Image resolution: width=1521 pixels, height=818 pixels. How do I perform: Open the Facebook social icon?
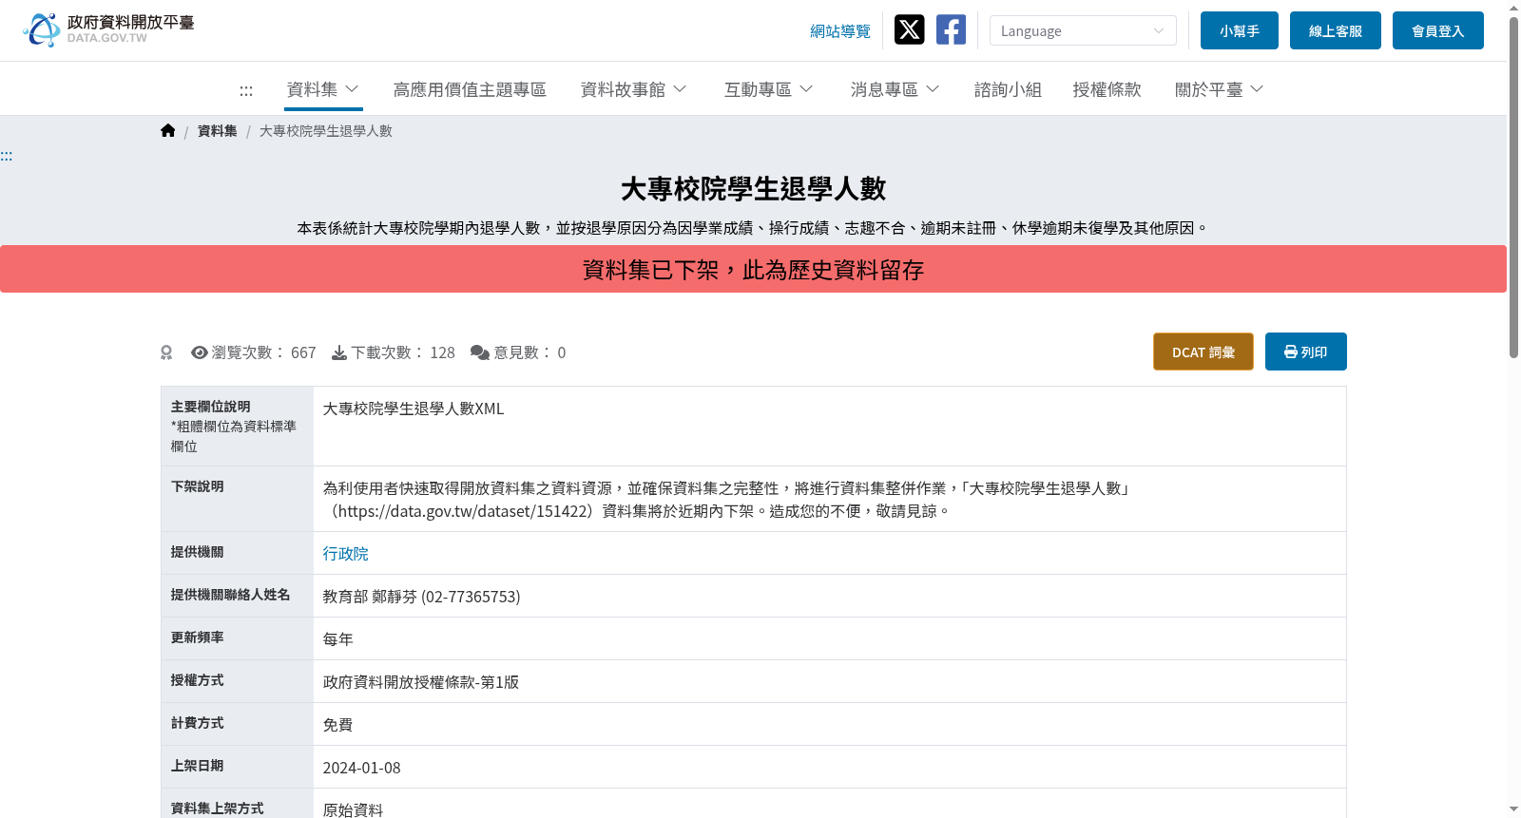951,29
